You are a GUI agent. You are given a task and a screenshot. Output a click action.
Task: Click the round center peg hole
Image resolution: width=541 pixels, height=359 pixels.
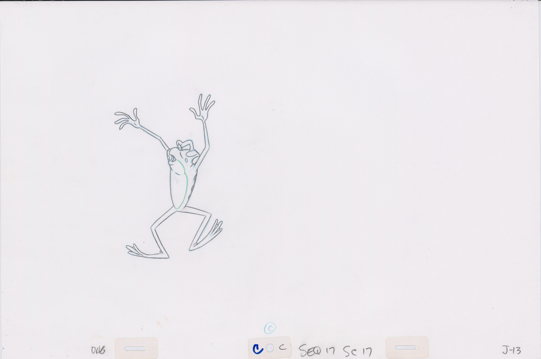270,349
